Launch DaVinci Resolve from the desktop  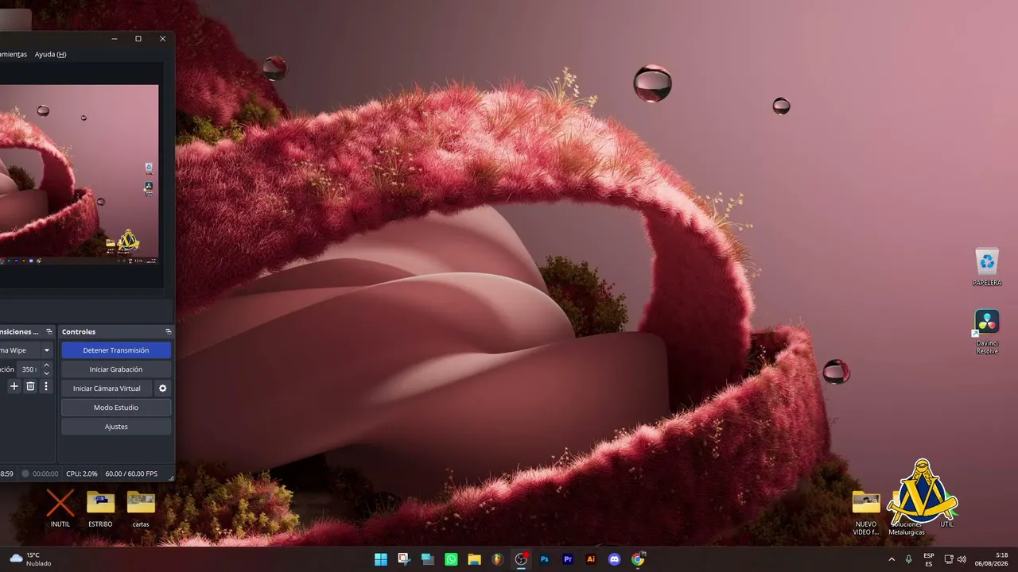coord(987,332)
